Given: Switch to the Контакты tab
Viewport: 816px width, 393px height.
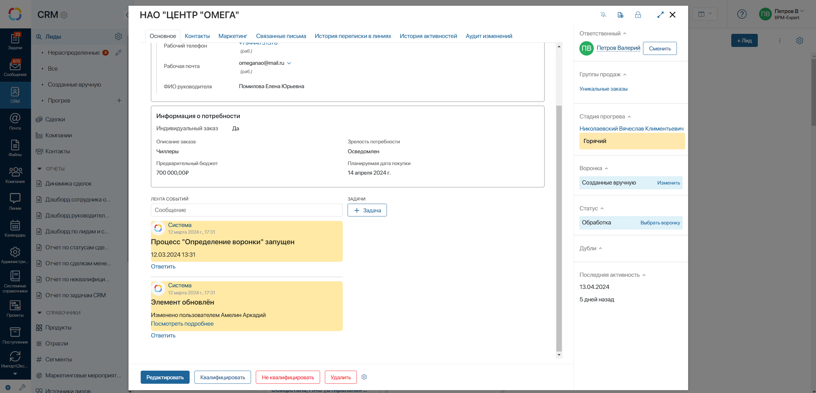Looking at the screenshot, I should (x=197, y=36).
